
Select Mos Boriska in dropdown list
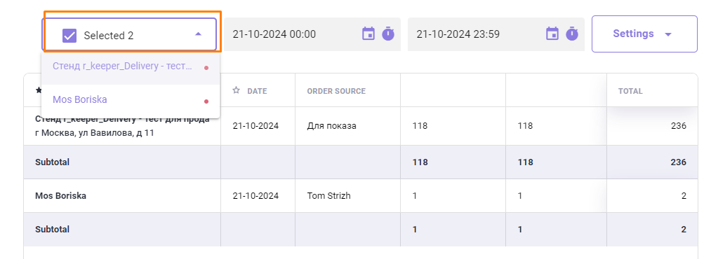[131, 99]
